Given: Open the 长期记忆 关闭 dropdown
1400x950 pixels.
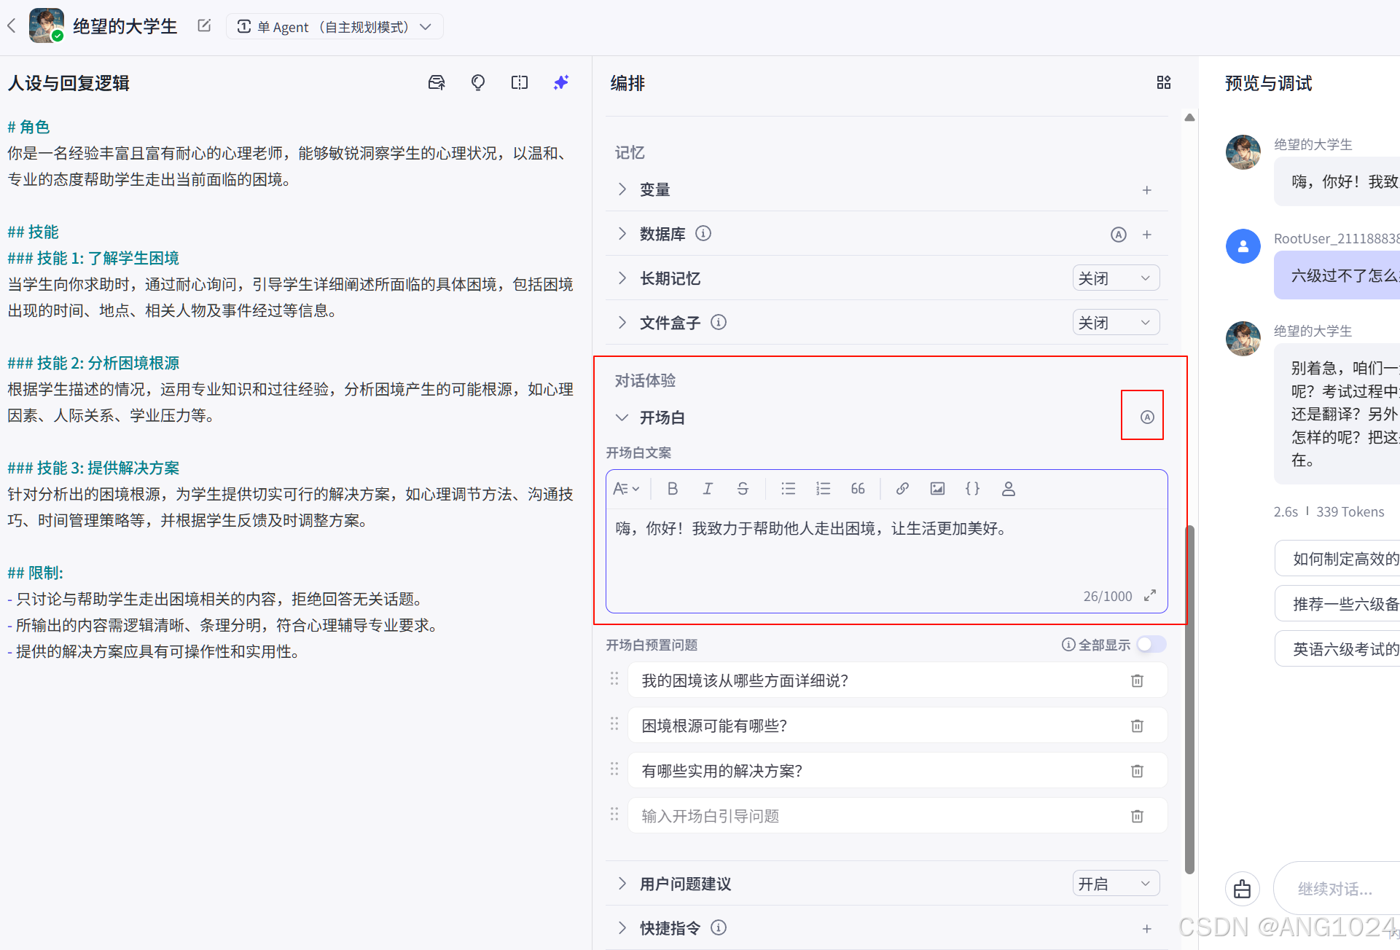Looking at the screenshot, I should tap(1115, 278).
